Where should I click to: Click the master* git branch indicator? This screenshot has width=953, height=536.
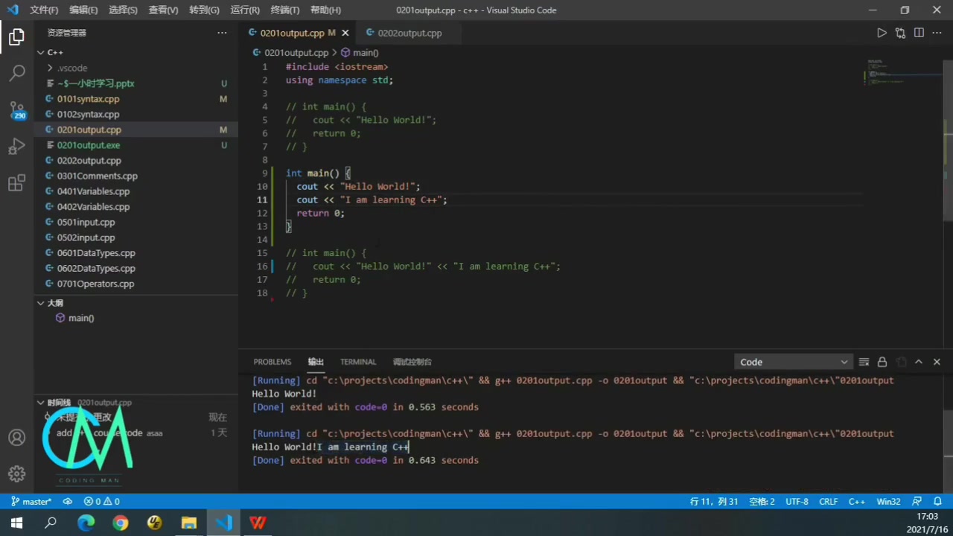31,502
